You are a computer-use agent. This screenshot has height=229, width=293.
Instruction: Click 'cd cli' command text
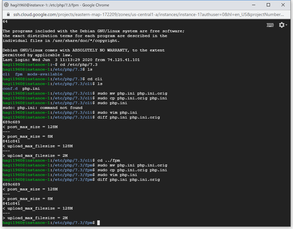point(95,79)
